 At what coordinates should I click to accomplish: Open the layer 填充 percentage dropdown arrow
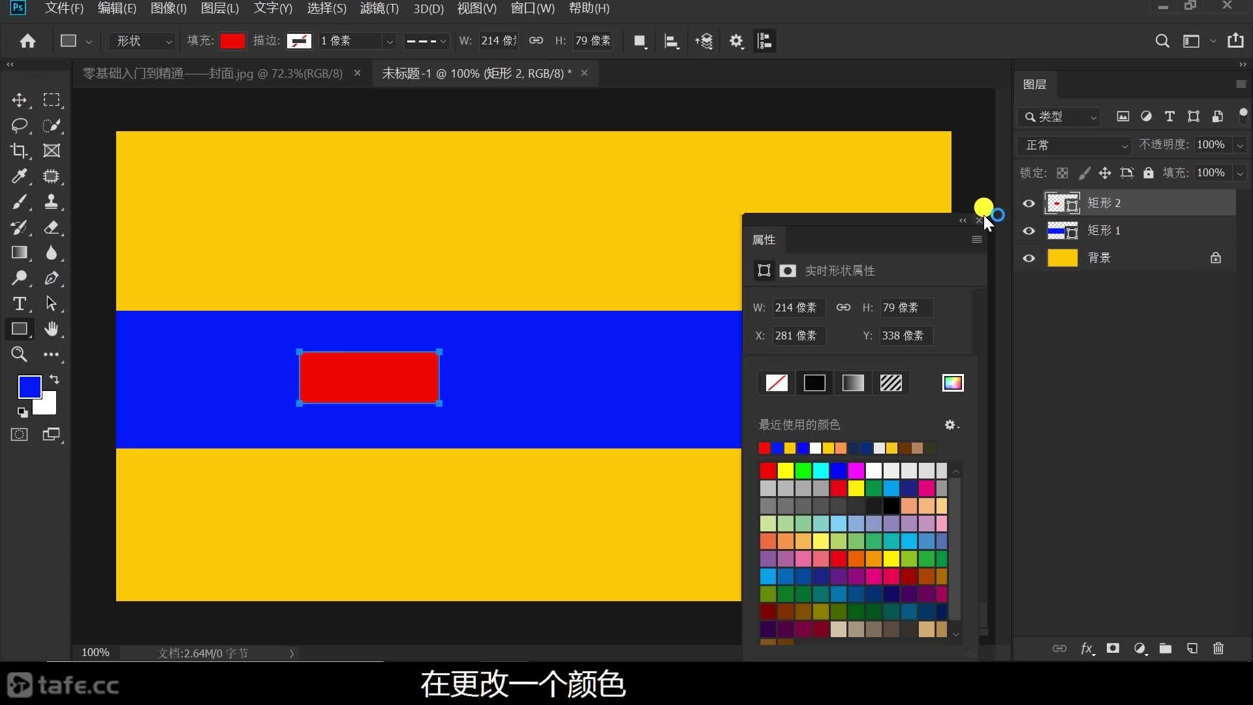click(x=1240, y=173)
